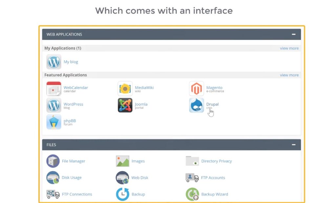Open Drupal cms application
Viewport: 336px width, 203px height.
(196, 105)
